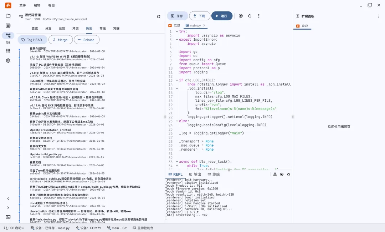
Task: Select commit Update presentation_EN.html
Action: (67, 131)
